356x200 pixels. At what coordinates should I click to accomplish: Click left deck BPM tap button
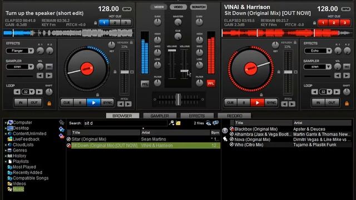click(x=127, y=9)
